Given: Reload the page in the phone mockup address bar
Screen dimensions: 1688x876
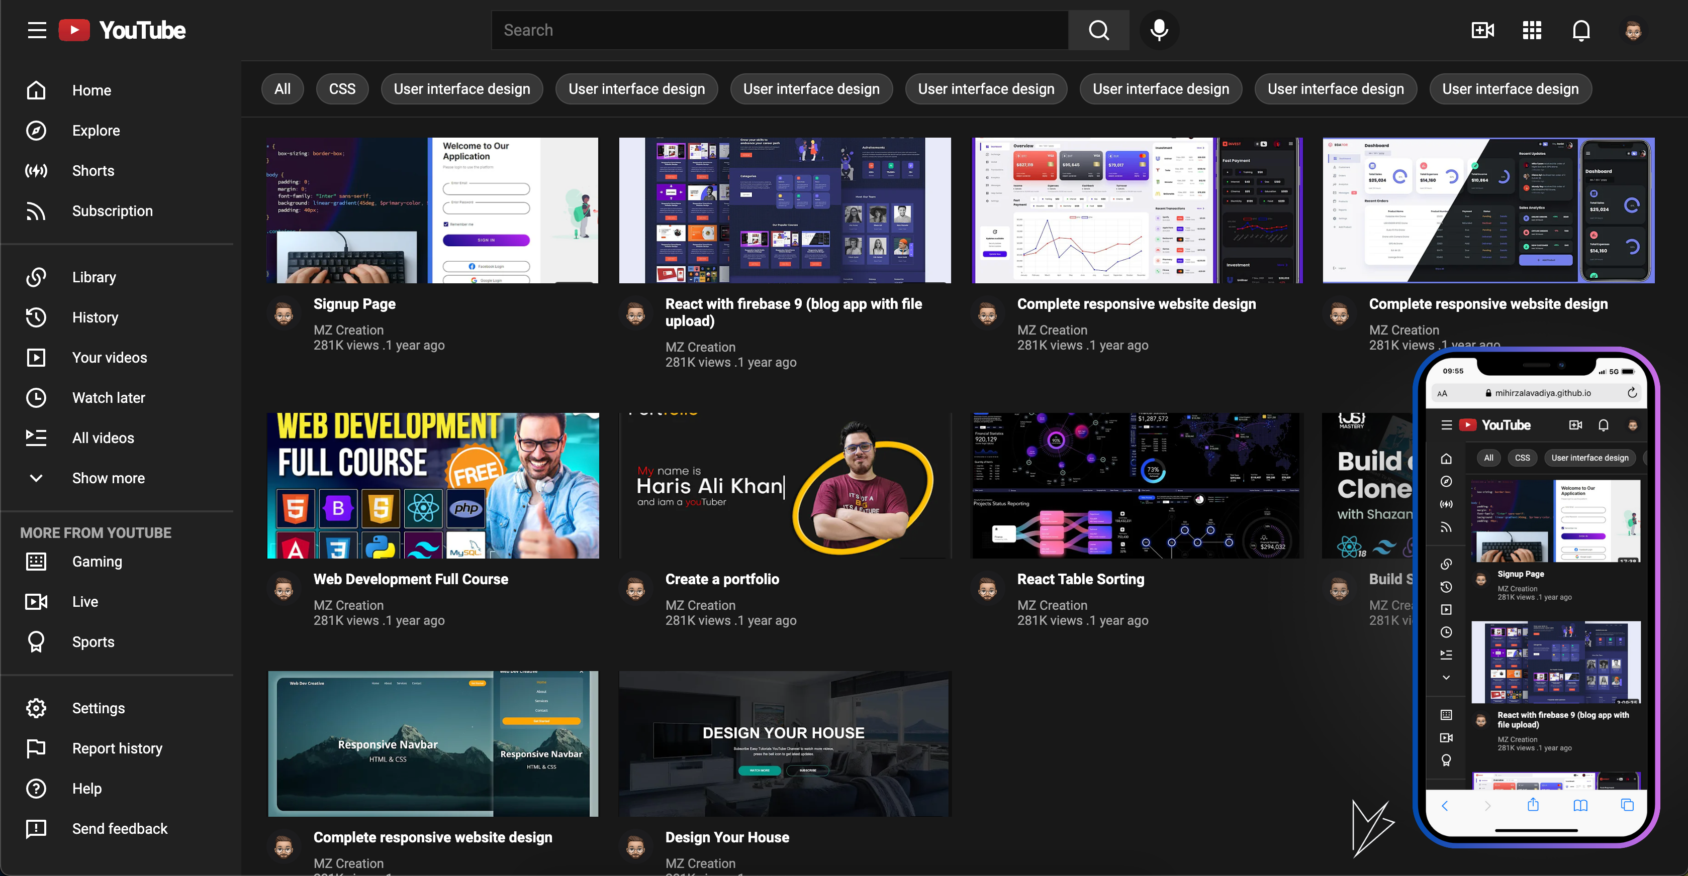Looking at the screenshot, I should click(1632, 393).
